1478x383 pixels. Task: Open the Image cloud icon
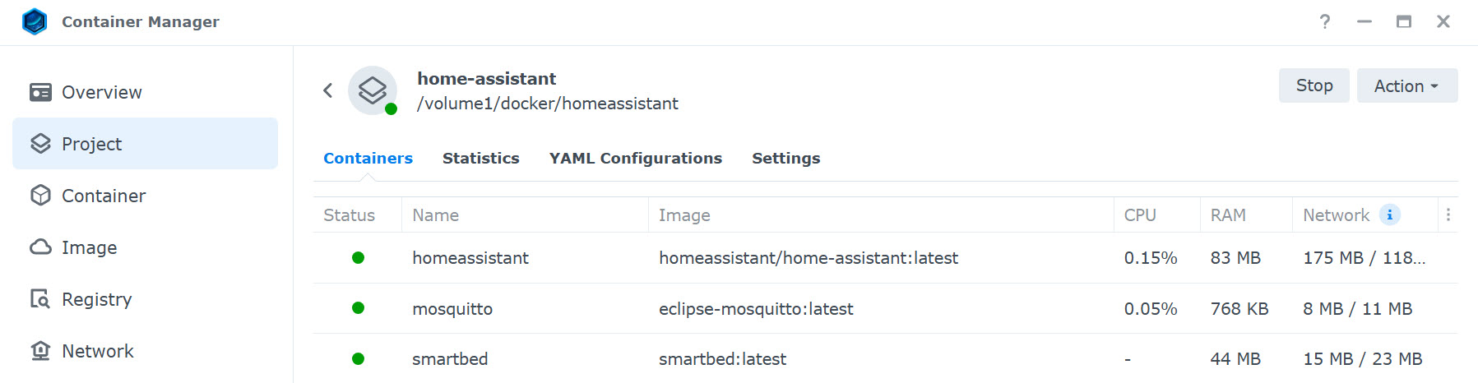tap(40, 247)
